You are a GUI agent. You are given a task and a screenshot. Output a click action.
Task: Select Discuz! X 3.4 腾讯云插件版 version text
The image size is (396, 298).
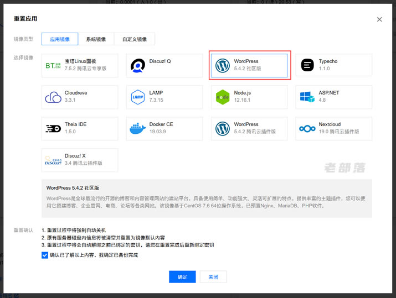83,163
